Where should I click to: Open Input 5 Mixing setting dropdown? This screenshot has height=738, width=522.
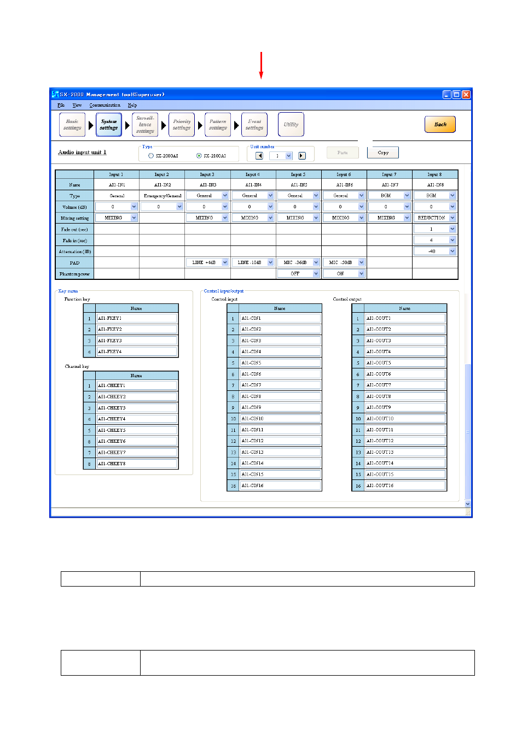(316, 218)
